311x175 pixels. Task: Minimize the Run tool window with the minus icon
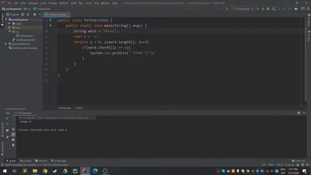point(304,113)
